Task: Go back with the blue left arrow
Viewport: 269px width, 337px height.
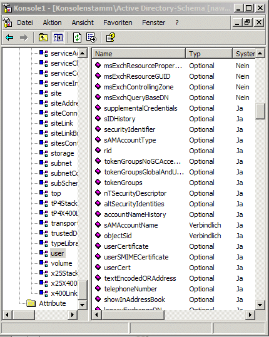Action: click(9, 38)
